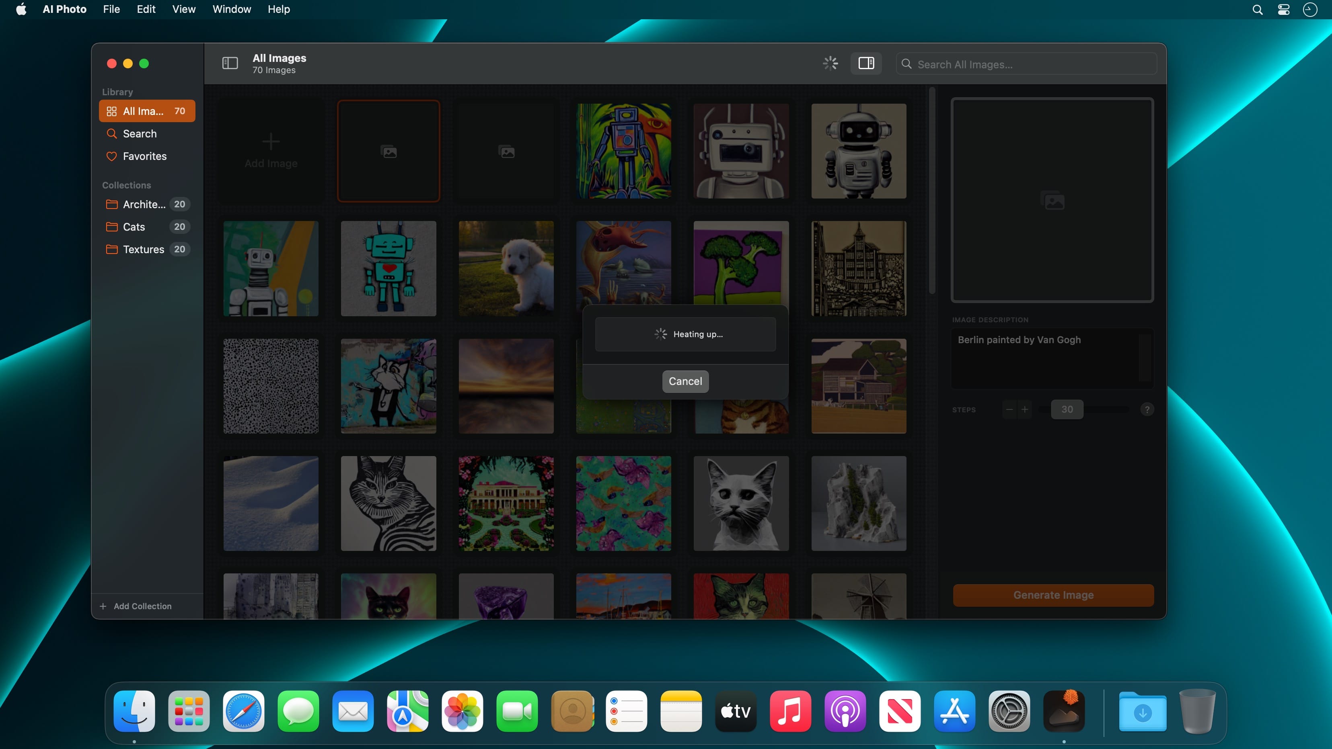This screenshot has width=1332, height=749.
Task: Open the View menu in menu bar
Action: pyautogui.click(x=183, y=9)
